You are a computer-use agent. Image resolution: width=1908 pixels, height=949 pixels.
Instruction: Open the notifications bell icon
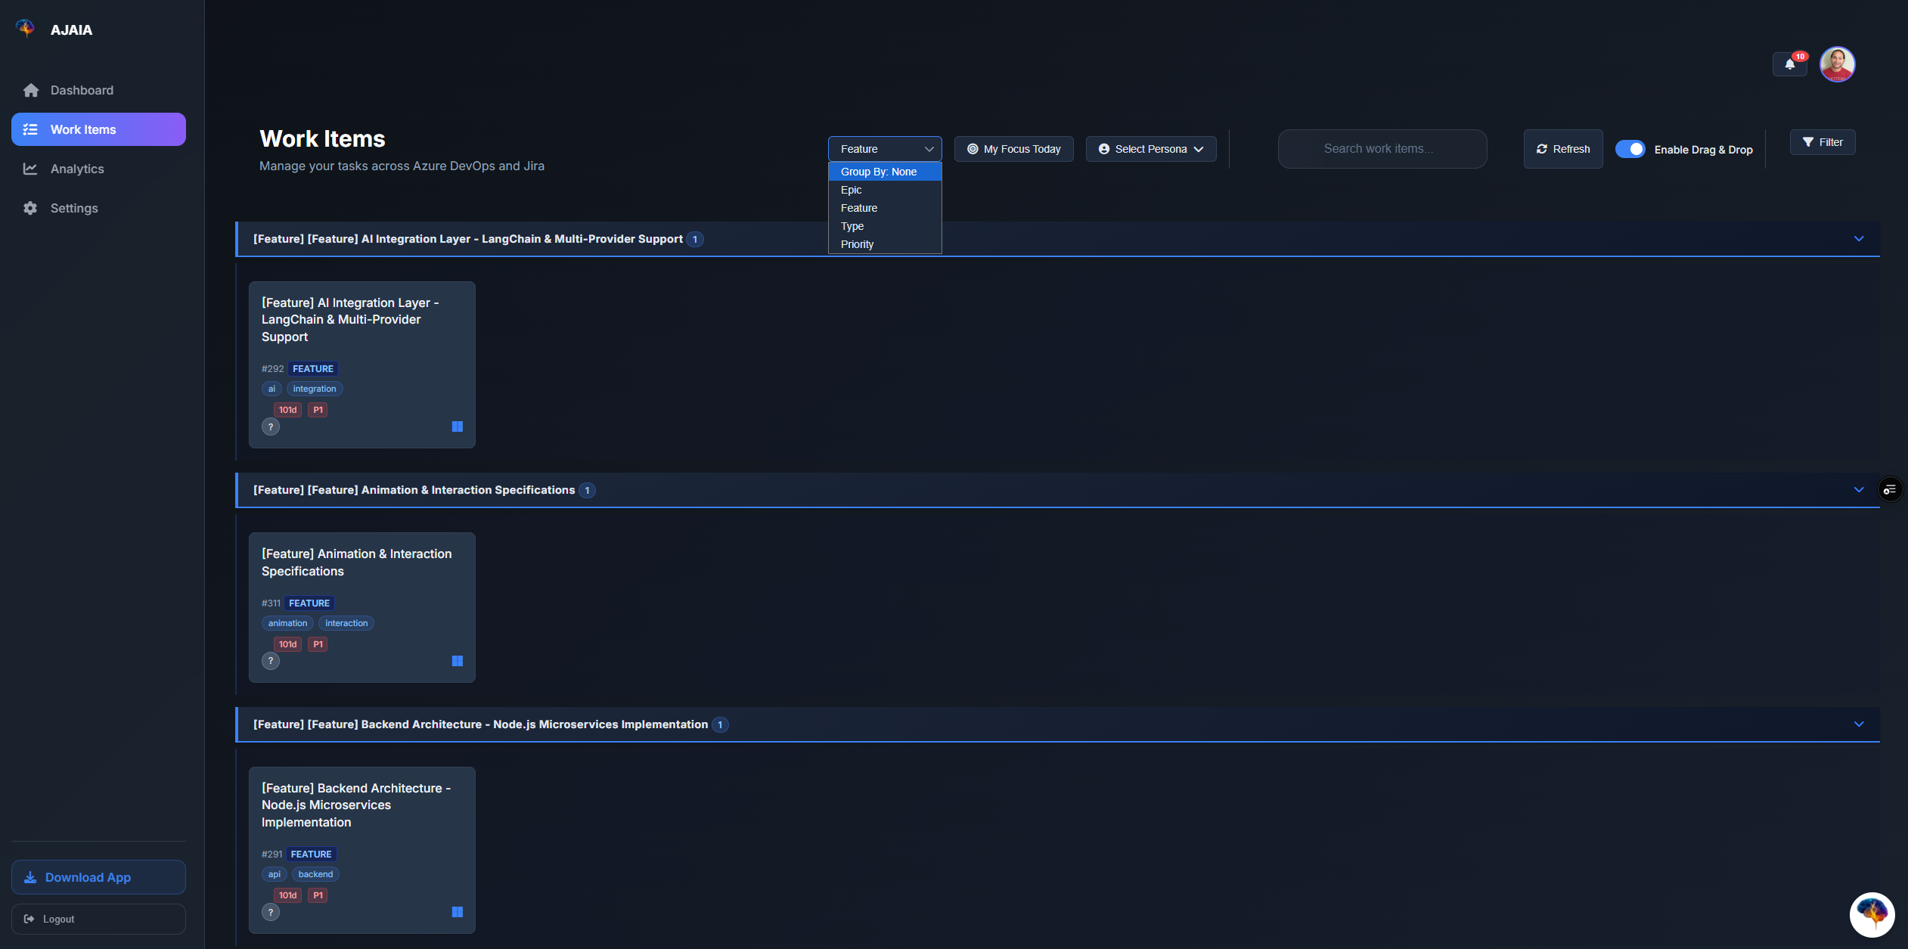pos(1789,64)
